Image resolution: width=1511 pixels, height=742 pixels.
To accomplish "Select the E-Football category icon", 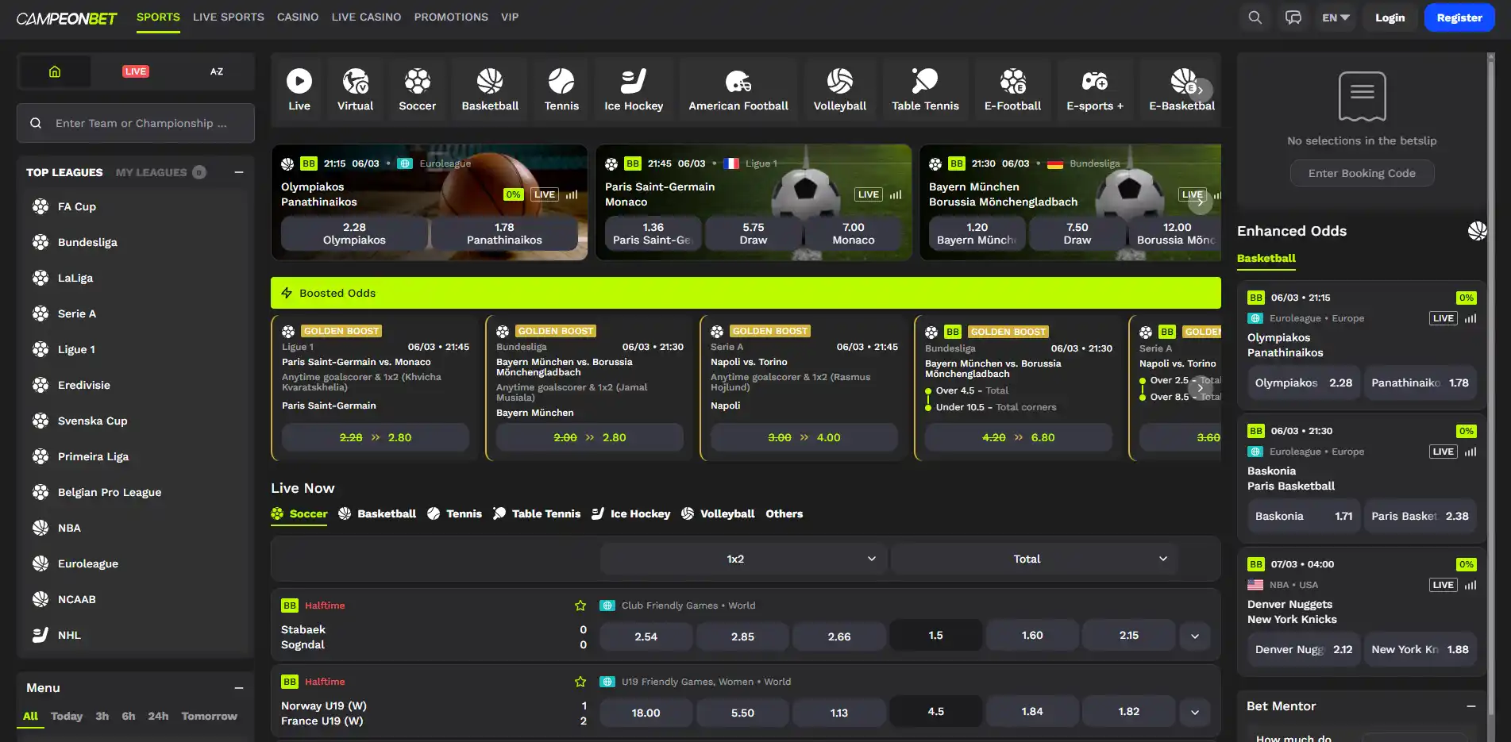I will (1012, 90).
